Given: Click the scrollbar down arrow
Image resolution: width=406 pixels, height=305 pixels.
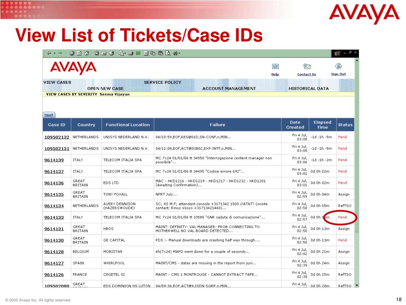Looking at the screenshot, I should tap(357, 285).
